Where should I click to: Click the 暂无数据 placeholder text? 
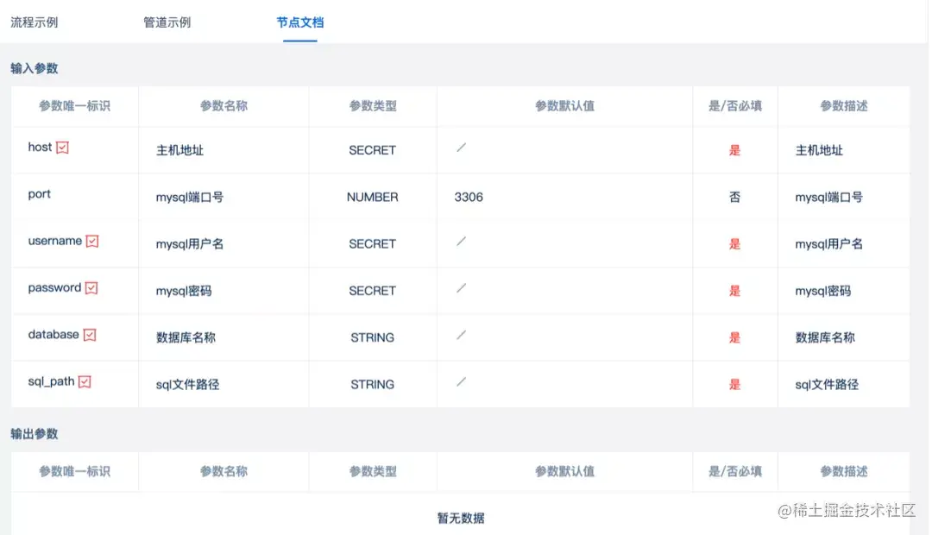click(x=460, y=518)
